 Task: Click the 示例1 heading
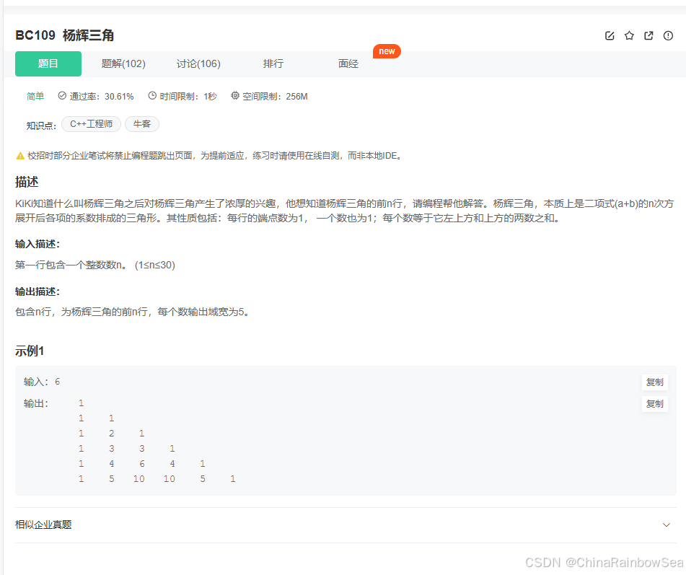click(30, 351)
